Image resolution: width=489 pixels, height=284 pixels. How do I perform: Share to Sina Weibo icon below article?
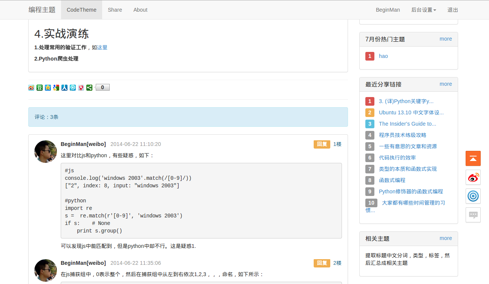tap(31, 88)
